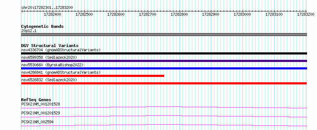Select ruler position 17283100
The image size is (317, 130).
click(274, 14)
